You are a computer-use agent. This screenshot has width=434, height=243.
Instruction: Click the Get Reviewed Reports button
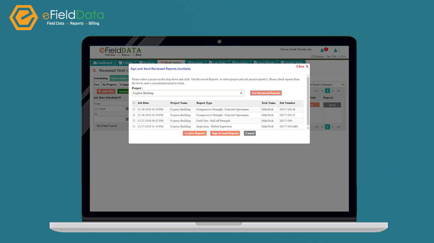point(266,93)
